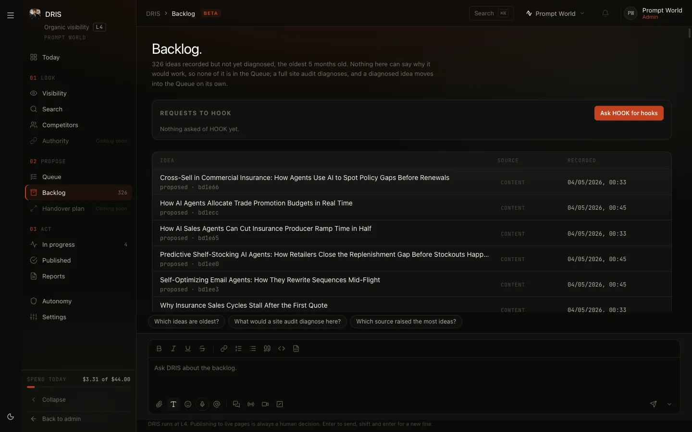
Task: Choose 'Which source raised the most ideas?'
Action: tap(406, 322)
